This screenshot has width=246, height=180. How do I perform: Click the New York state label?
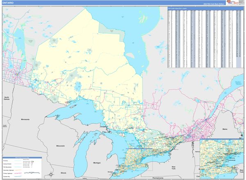coord(174,167)
